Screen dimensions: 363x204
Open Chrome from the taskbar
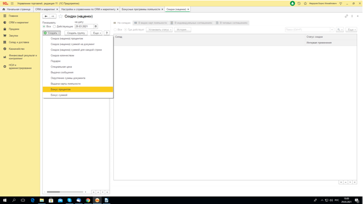pyautogui.click(x=88, y=200)
